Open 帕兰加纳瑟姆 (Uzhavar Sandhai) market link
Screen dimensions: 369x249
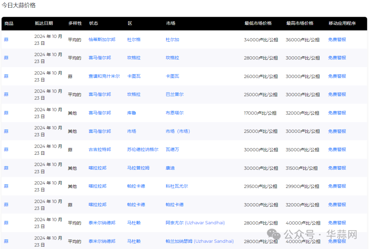click(200, 241)
